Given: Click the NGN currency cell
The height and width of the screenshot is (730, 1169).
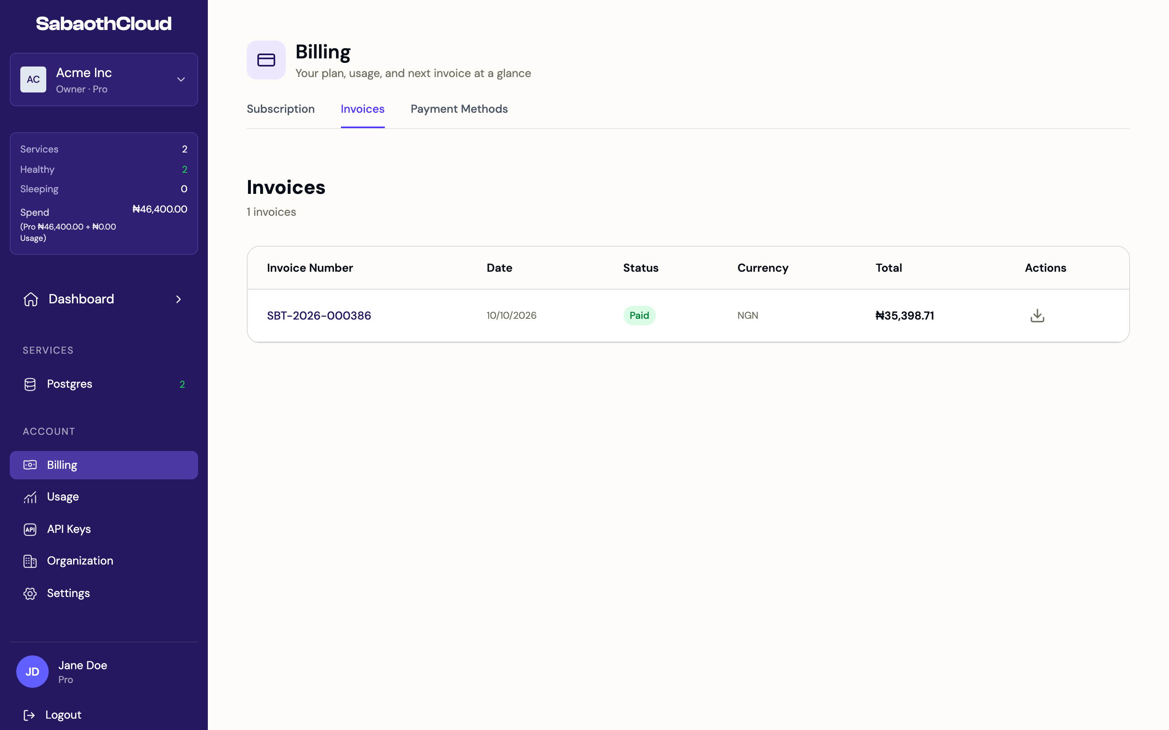Looking at the screenshot, I should point(748,315).
